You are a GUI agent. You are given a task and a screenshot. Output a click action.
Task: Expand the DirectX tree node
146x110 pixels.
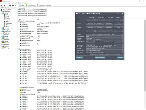[x=1, y=38]
